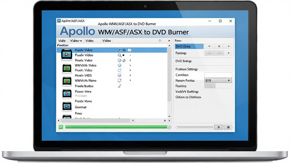The image size is (290, 163).
Task: Click the field showing 8 in the DVD Disp row
Action: click(x=219, y=46)
